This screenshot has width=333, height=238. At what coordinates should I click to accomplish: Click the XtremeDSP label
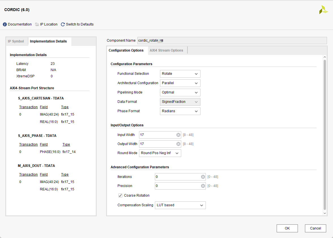click(25, 76)
